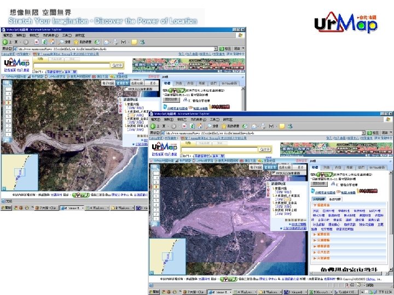The height and width of the screenshot is (295, 394).
Task: Click the blue link beside the trash-bin icon
Action: click(328, 193)
